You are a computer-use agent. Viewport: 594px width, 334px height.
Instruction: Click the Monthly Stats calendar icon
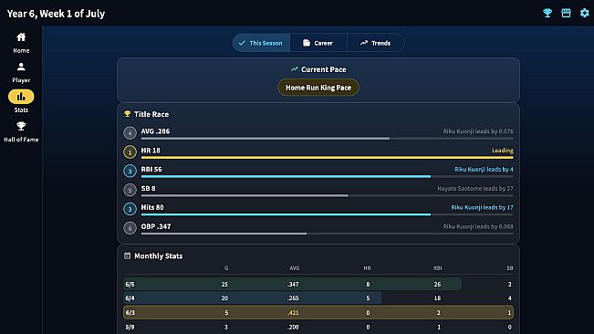128,256
